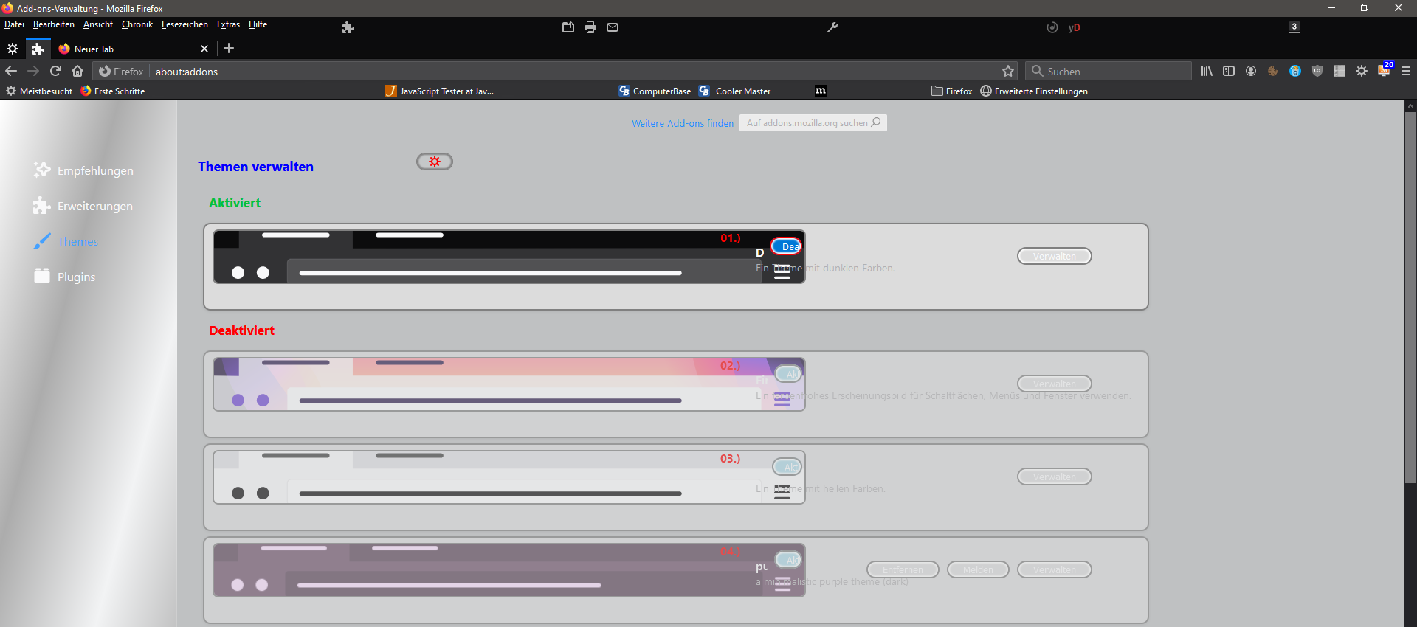Click Verwalten for the dark theme

click(1055, 256)
